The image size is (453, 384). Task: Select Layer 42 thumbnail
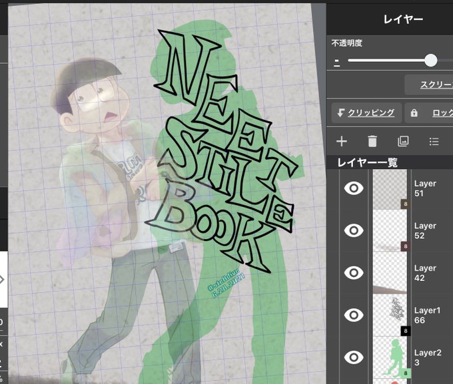tap(390, 273)
